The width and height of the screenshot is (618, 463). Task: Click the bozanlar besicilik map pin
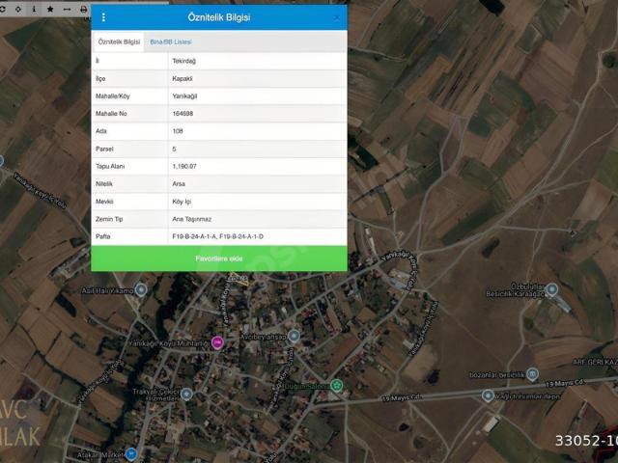coord(532,374)
